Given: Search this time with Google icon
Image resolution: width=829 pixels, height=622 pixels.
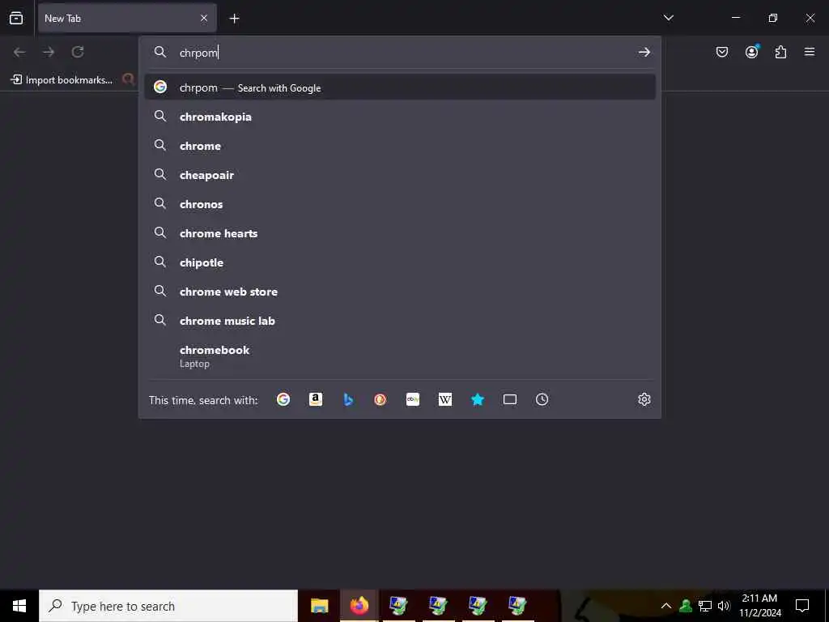Looking at the screenshot, I should [x=283, y=399].
